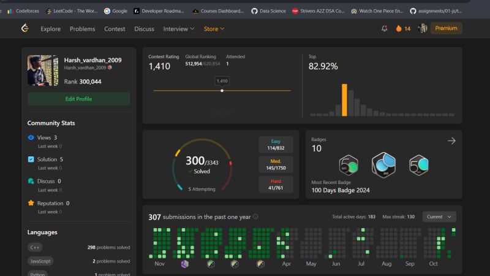Click the profile picture thumbnail

tap(43, 71)
